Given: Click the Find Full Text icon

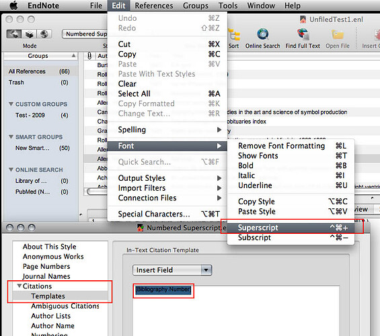Looking at the screenshot, I should coord(303,34).
